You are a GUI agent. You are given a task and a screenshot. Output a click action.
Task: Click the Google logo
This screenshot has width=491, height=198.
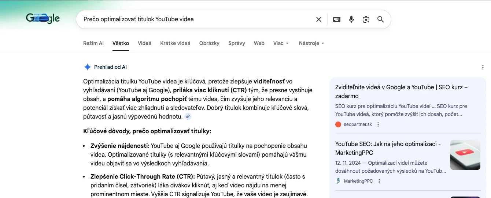(43, 19)
